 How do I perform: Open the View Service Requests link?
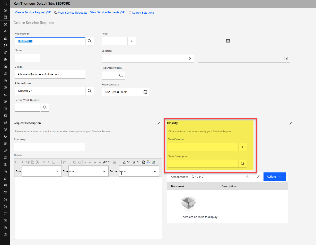point(73,13)
